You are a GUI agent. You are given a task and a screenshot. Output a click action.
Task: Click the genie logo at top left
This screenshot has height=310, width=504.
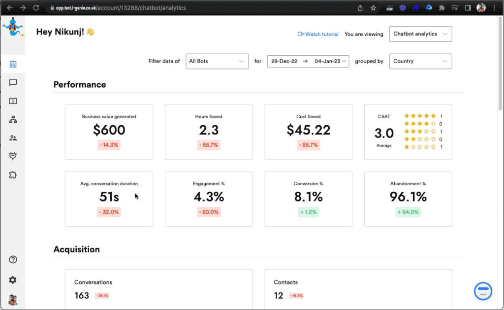12,27
